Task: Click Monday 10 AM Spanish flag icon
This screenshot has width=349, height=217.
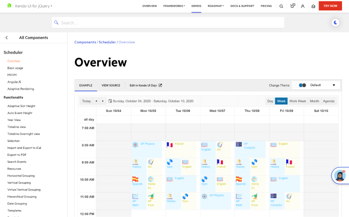Action: pyautogui.click(x=135, y=179)
